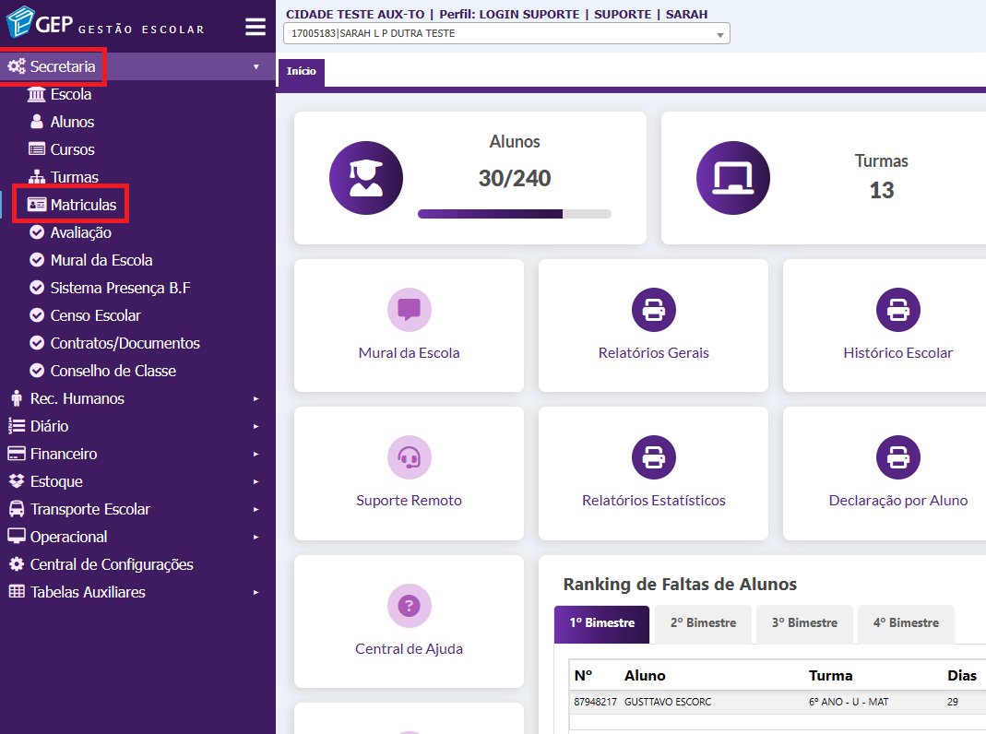Click the Histórico Escolar printer icon

tap(897, 310)
